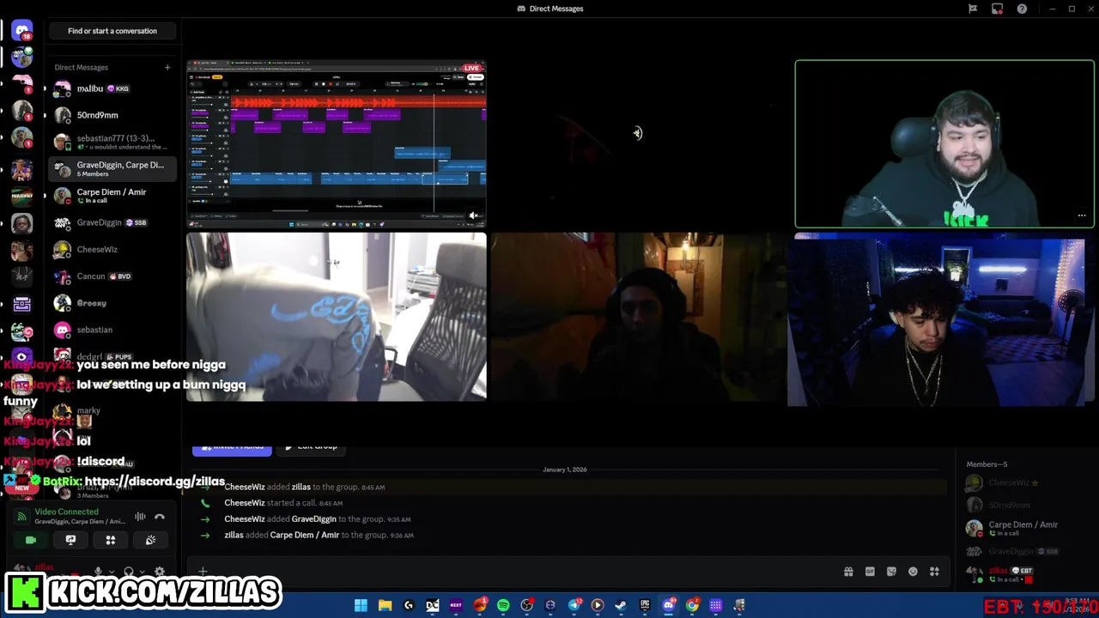
Task: Open the sticker picker
Action: tap(891, 572)
